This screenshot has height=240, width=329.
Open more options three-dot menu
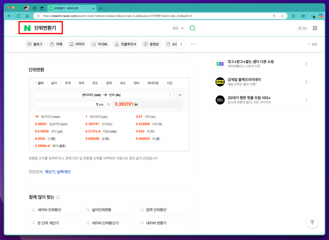pyautogui.click(x=193, y=44)
